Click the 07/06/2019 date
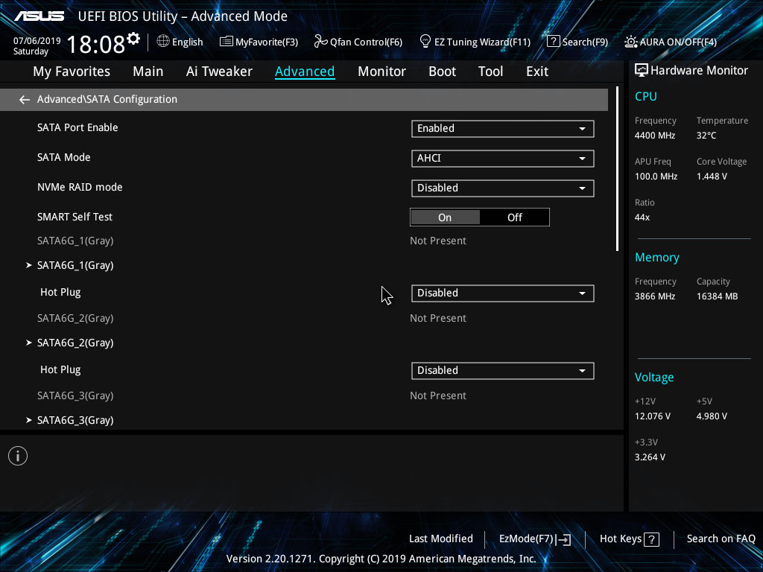The image size is (763, 572). coord(37,41)
